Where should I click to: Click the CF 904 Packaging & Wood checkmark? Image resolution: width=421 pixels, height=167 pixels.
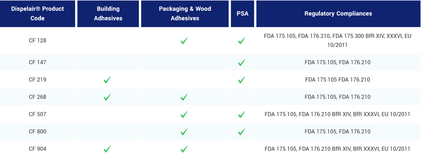point(184,149)
